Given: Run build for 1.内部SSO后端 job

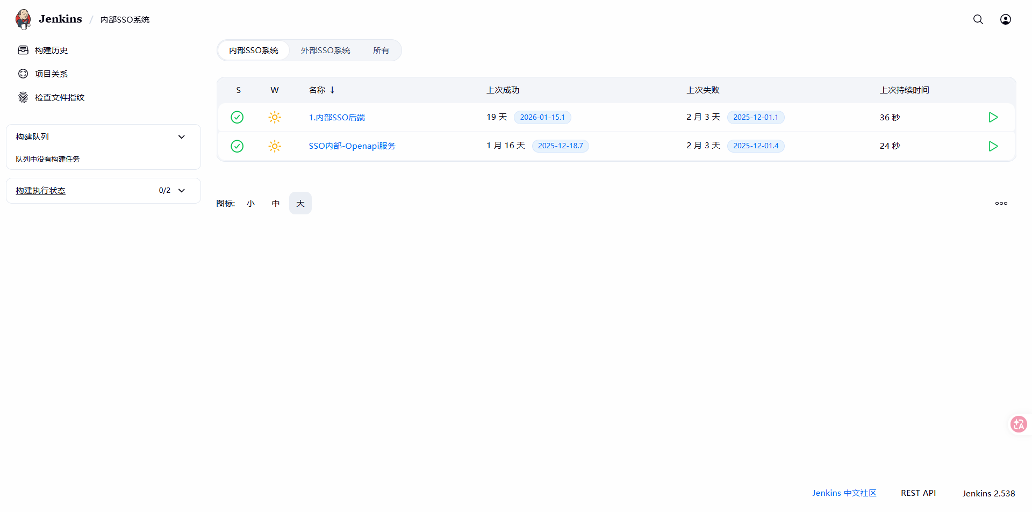Looking at the screenshot, I should [x=993, y=117].
